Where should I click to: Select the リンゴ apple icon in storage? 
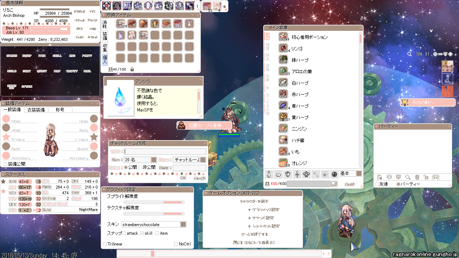click(283, 48)
